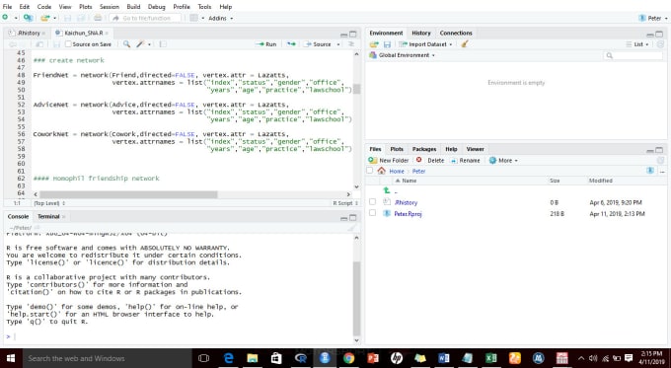Image resolution: width=671 pixels, height=368 pixels.
Task: Open Peter project dropdown at top right
Action: (x=653, y=18)
